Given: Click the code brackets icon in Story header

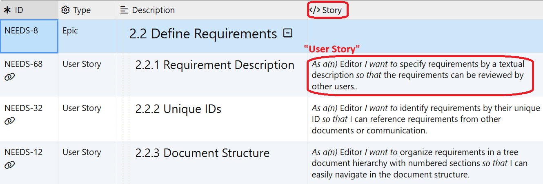Looking at the screenshot, I should (x=314, y=10).
